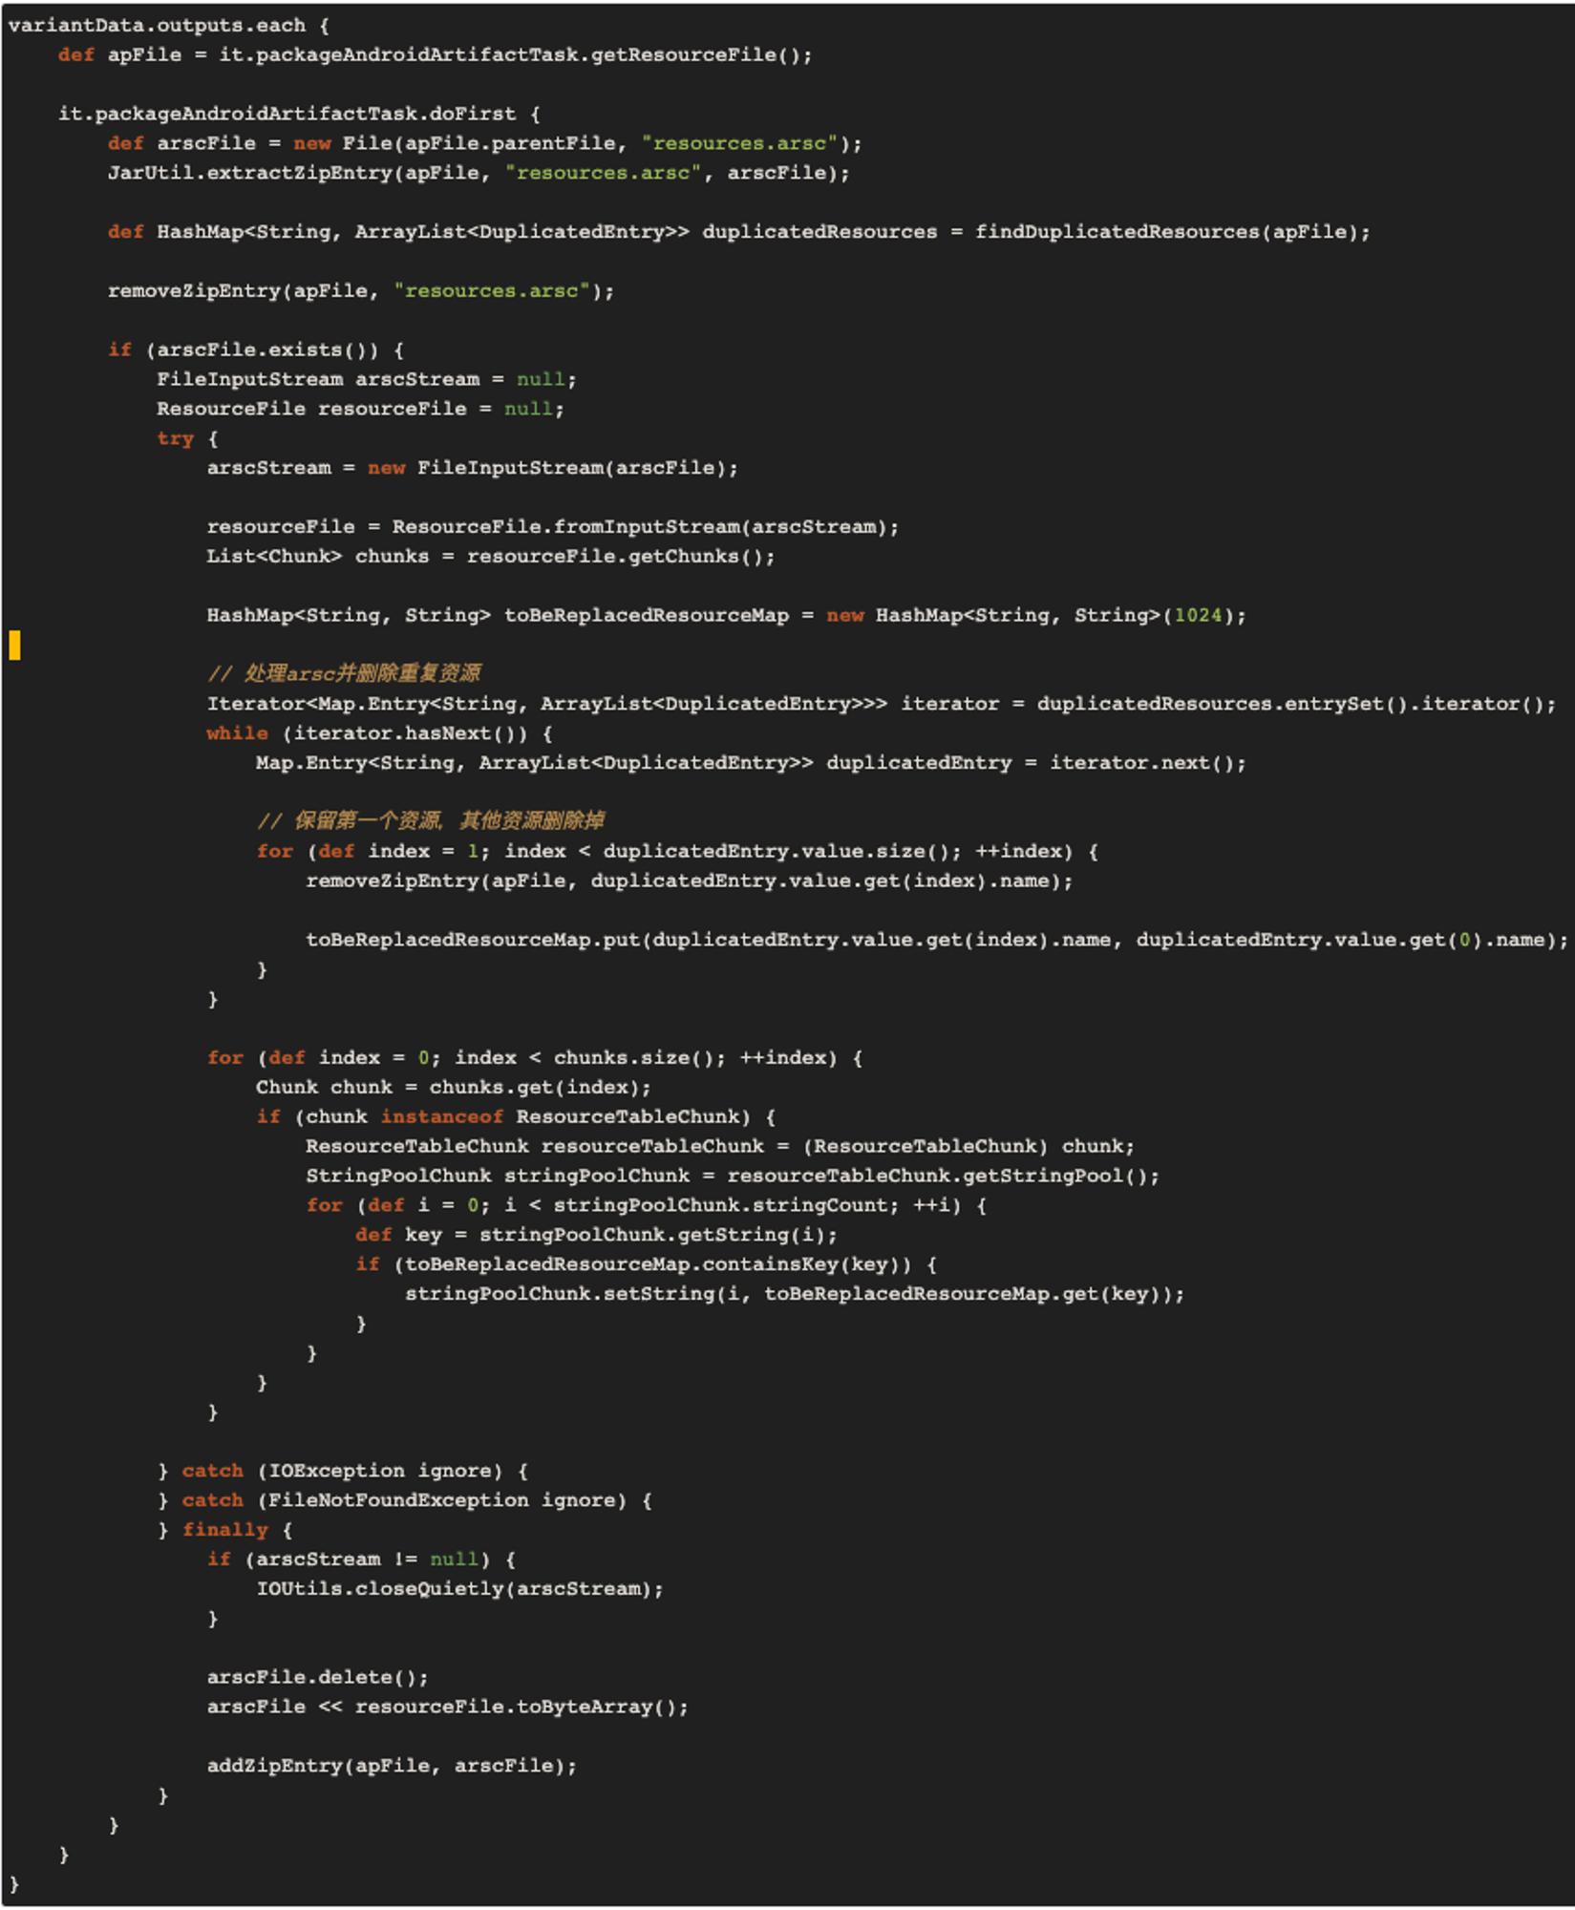The height and width of the screenshot is (1910, 1575).
Task: Click 'JarUtil.extractZipEntry' method call
Action: pyautogui.click(x=250, y=173)
